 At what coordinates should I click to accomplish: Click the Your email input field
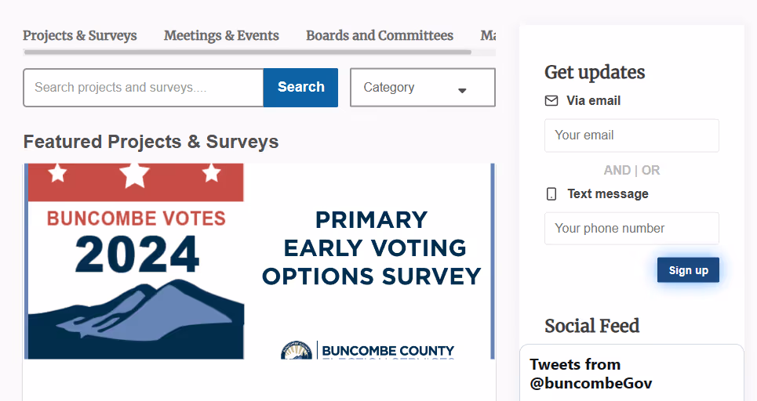631,135
